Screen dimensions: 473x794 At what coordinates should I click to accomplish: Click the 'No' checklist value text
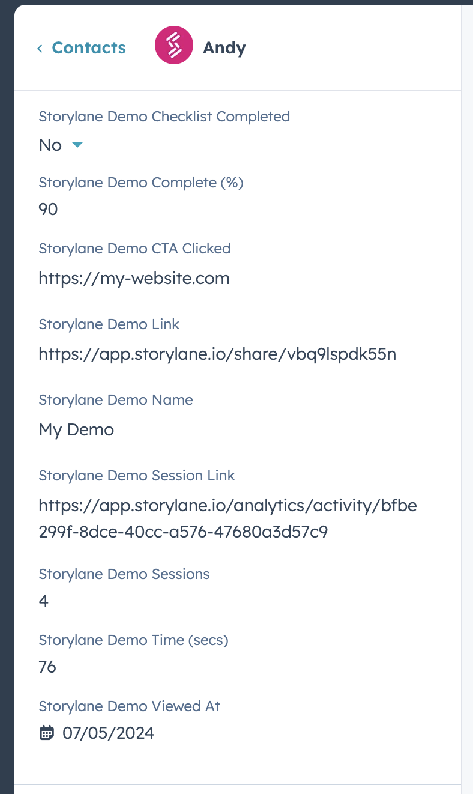tap(50, 145)
